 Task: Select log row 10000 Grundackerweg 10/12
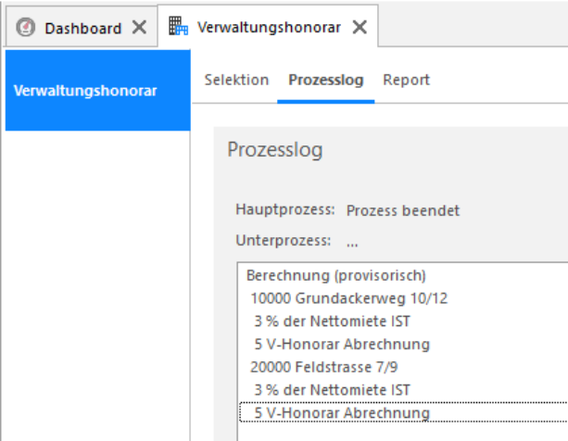404,298
